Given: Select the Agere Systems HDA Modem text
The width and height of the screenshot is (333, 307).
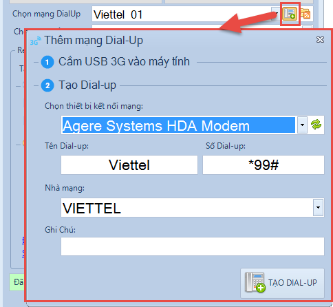Looking at the screenshot, I should tap(156, 126).
